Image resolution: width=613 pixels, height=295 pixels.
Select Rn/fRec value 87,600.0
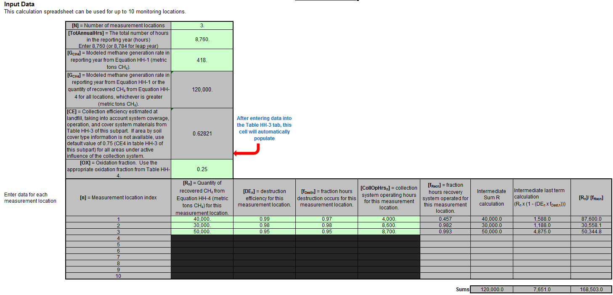(591, 219)
